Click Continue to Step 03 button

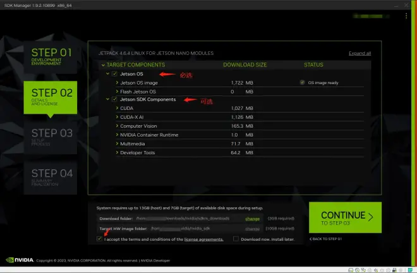pos(345,217)
